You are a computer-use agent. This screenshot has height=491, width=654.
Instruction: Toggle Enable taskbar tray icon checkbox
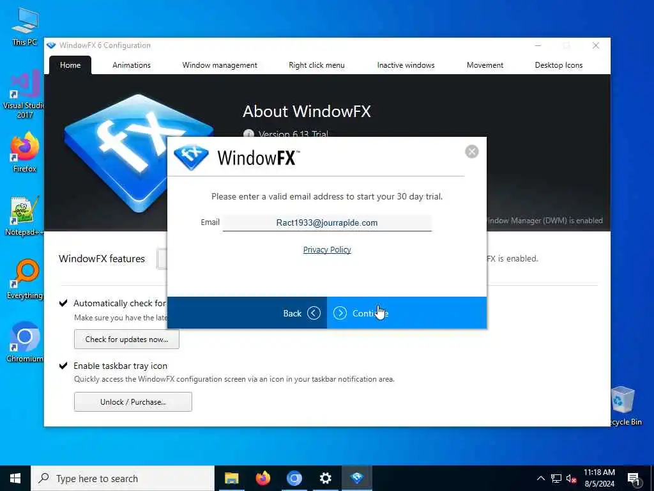63,366
